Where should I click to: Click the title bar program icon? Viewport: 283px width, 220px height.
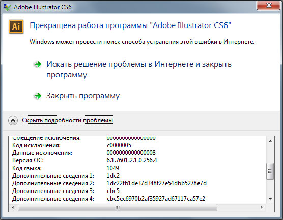(7, 7)
